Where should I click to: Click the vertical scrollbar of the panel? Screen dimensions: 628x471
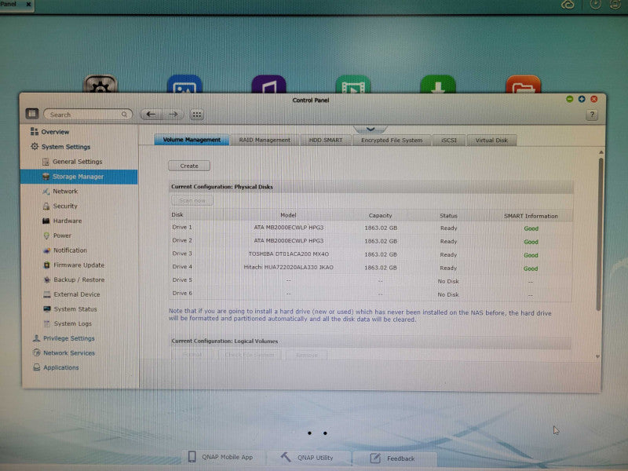(x=600, y=234)
